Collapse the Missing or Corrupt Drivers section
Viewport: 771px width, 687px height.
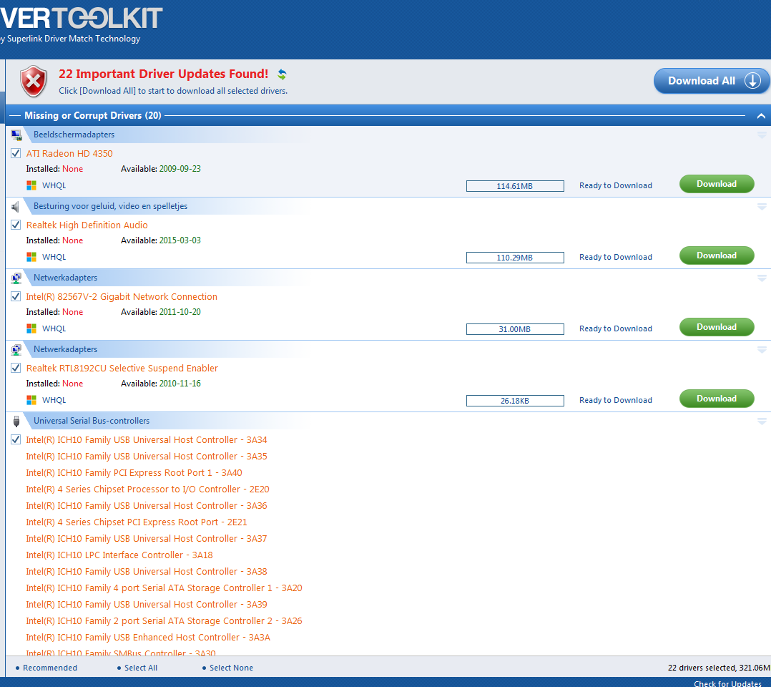761,116
